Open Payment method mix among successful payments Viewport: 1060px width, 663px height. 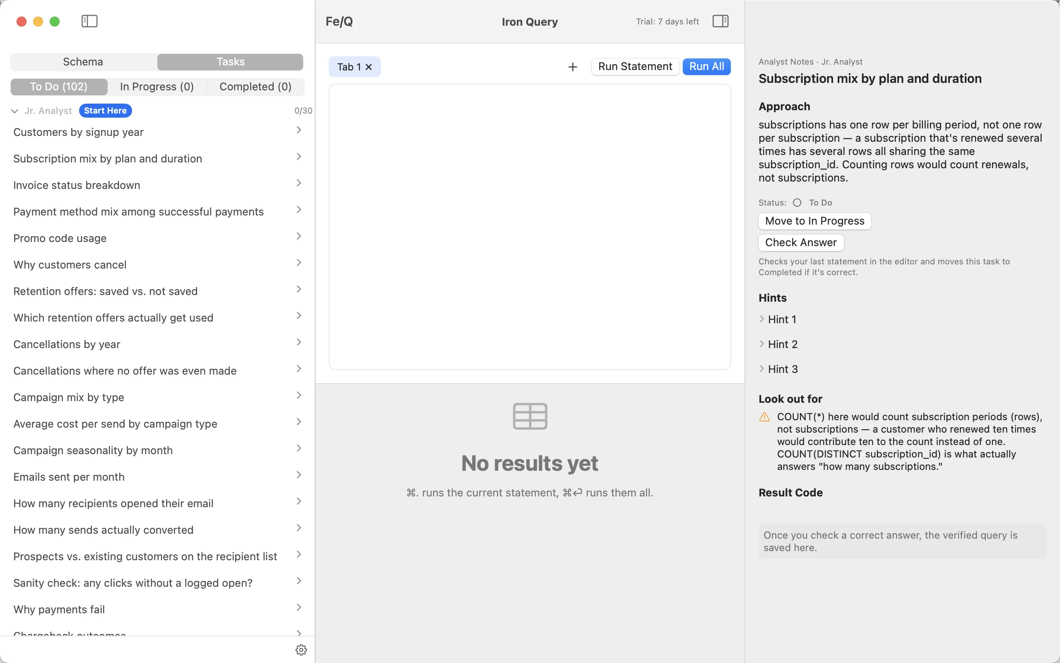158,212
